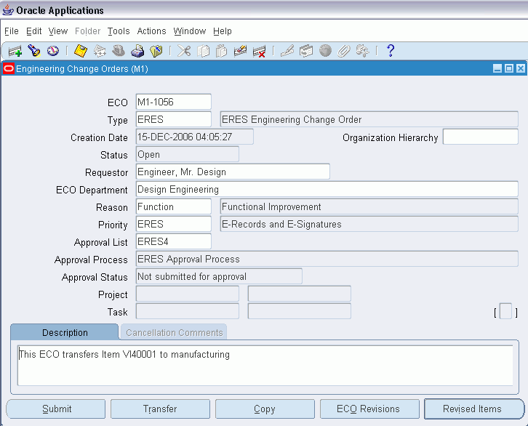This screenshot has width=528, height=426.
Task: Open the Help menu
Action: coord(223,31)
